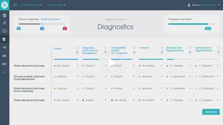
Task: Click the hierarchy org-chart icon in sidebar
Action: pyautogui.click(x=5, y=72)
